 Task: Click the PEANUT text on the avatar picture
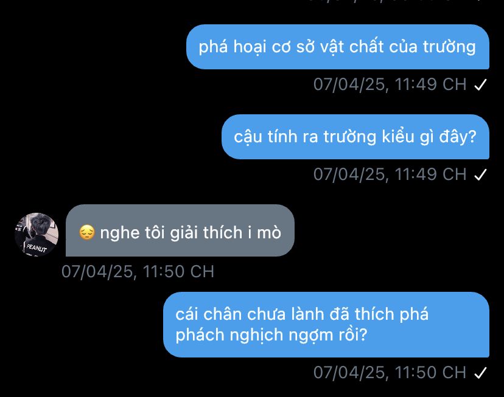click(37, 248)
